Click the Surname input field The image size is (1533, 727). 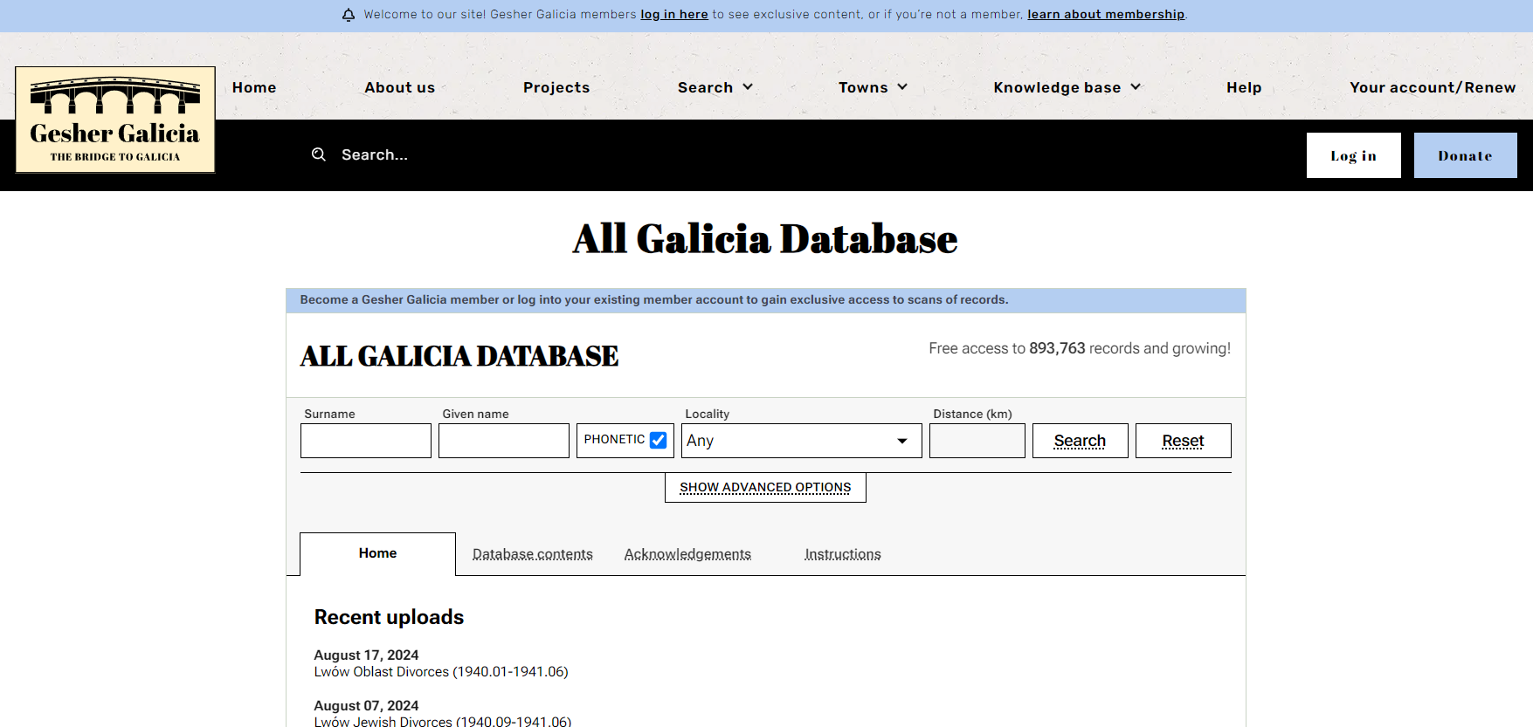[x=366, y=441]
